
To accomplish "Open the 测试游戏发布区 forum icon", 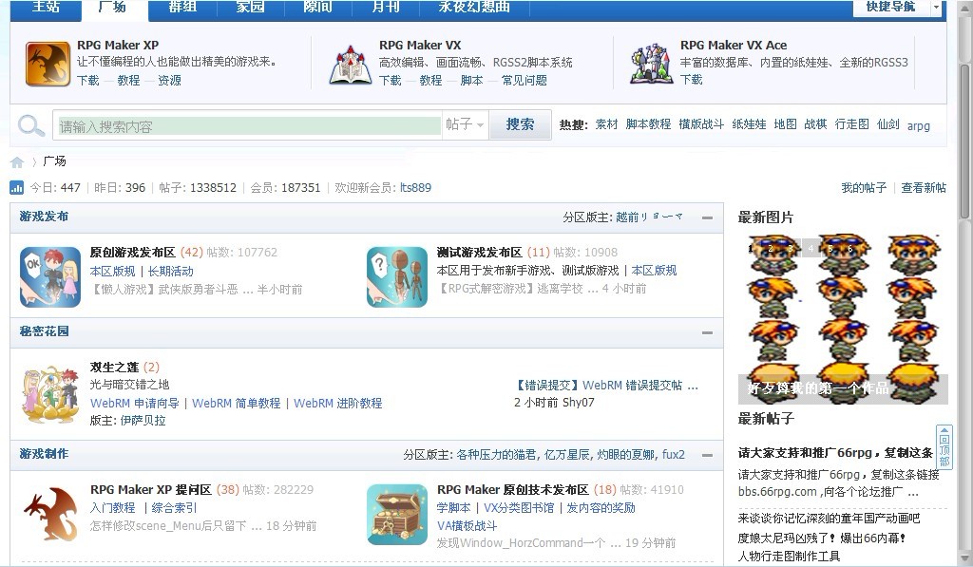I will coord(397,276).
